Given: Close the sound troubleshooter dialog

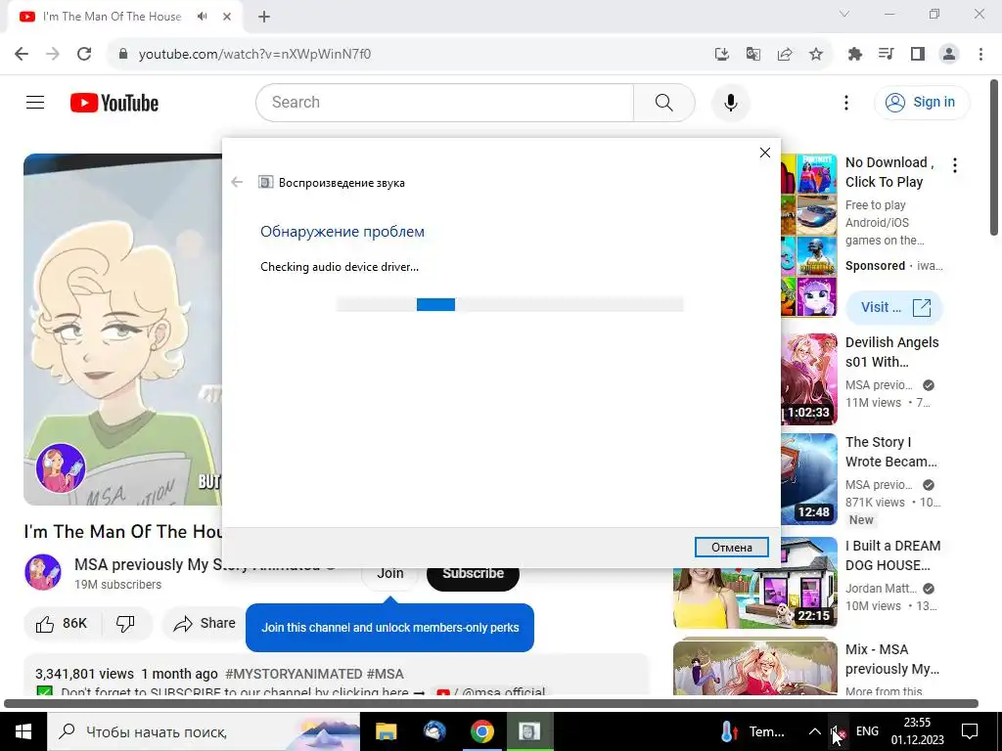Looking at the screenshot, I should pos(765,153).
